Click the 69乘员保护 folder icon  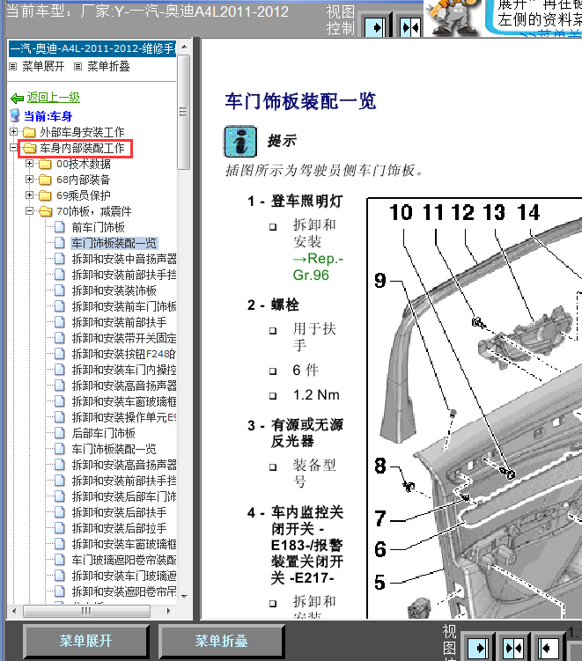[x=45, y=195]
